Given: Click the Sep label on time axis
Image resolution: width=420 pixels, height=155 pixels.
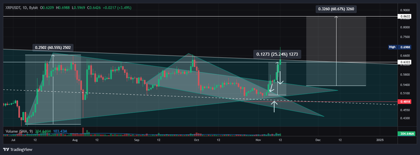Looking at the screenshot, I should [137, 140].
